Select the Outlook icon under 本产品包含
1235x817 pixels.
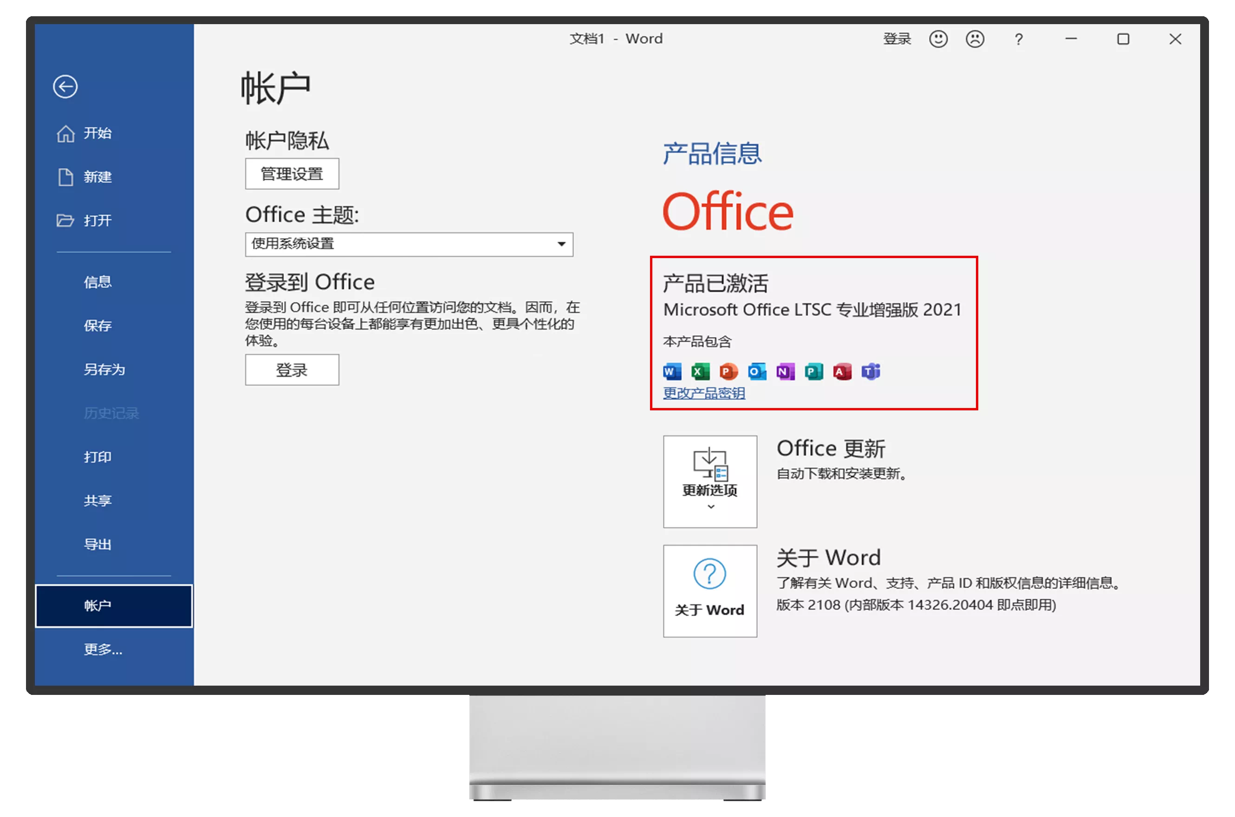757,371
